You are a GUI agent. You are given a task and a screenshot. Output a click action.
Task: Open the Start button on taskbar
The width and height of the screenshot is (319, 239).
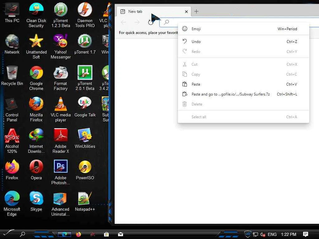[x=8, y=233]
